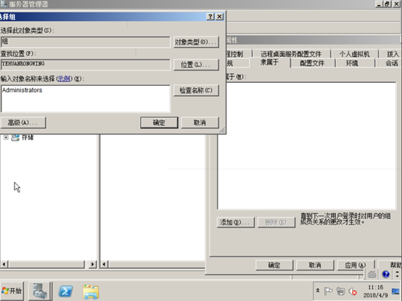Open the 示例 examples link
Image resolution: width=402 pixels, height=301 pixels.
coord(64,79)
